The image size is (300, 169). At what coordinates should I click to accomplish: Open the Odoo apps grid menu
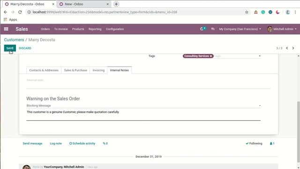click(6, 29)
